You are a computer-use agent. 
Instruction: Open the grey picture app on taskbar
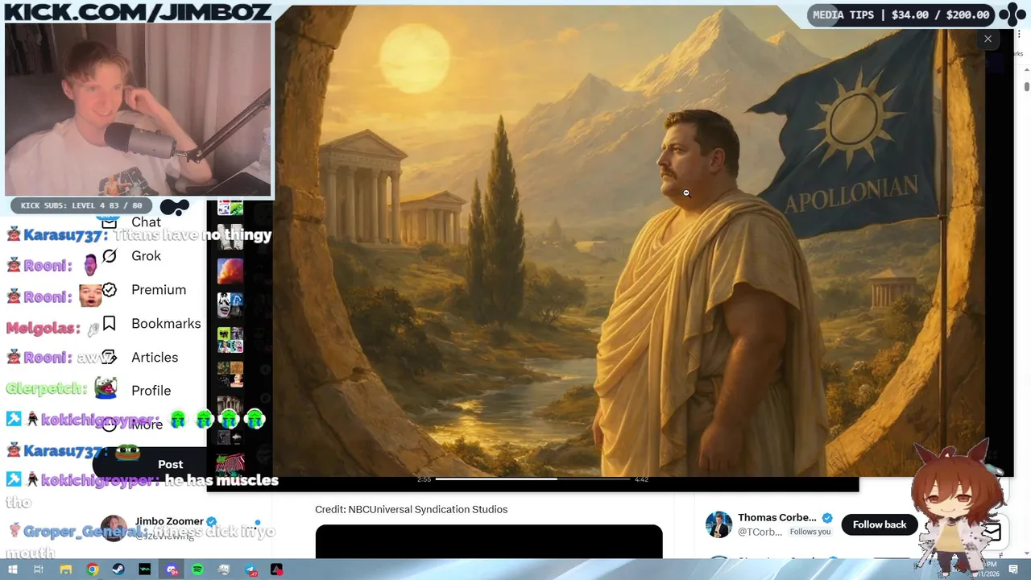point(224,570)
